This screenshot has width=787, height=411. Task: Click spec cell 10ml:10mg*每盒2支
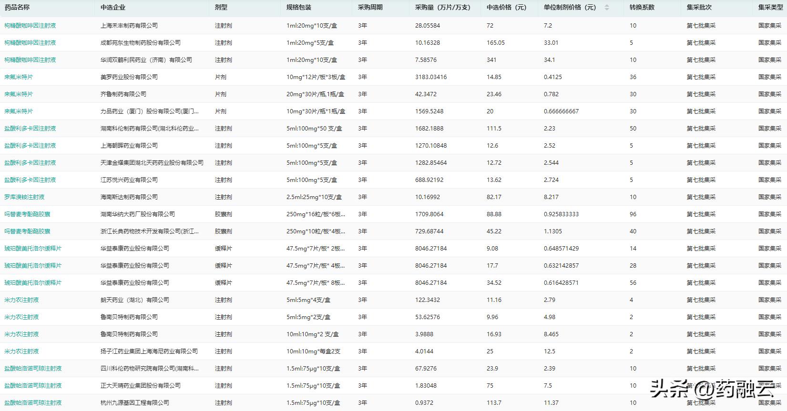point(314,351)
